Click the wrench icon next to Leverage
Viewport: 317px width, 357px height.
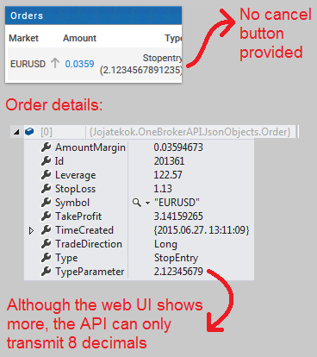coord(46,175)
